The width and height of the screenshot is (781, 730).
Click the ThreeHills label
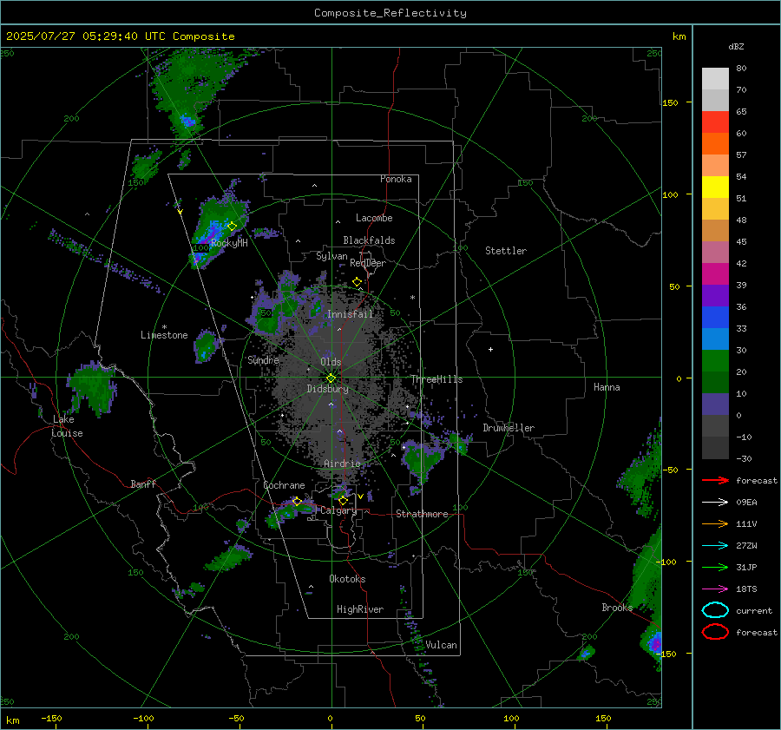(x=436, y=379)
